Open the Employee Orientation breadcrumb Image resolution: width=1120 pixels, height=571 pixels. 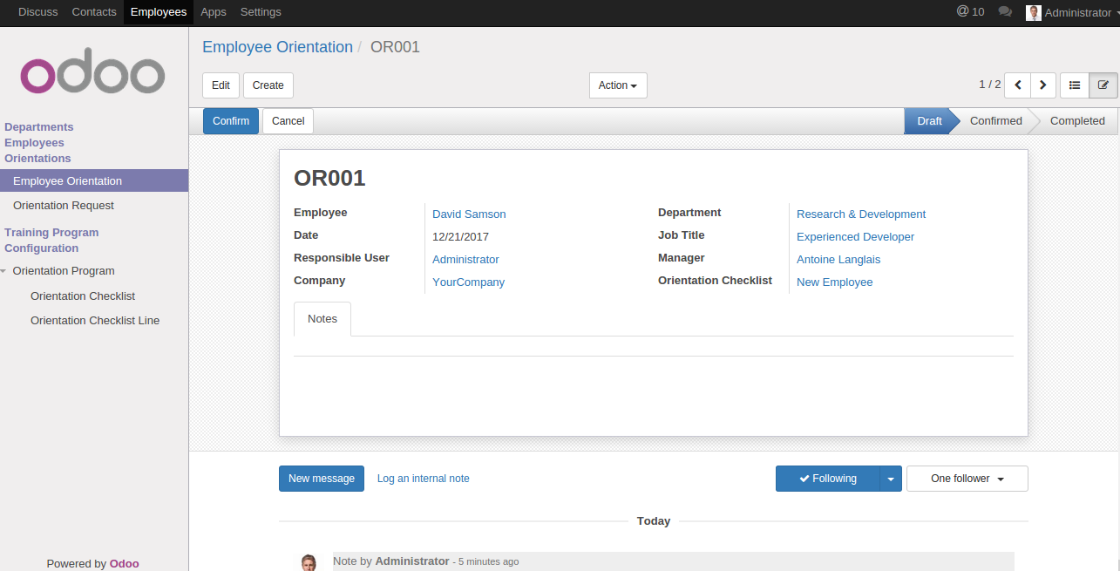277,47
